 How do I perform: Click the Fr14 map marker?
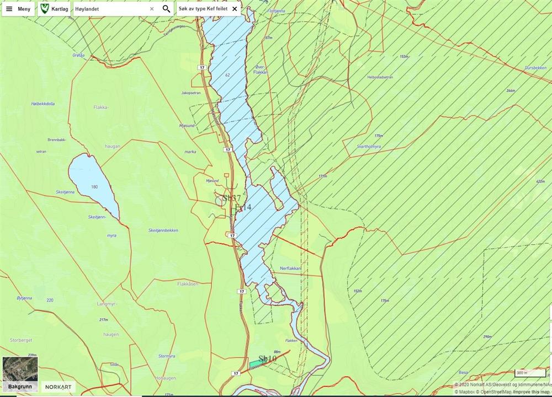coord(242,207)
